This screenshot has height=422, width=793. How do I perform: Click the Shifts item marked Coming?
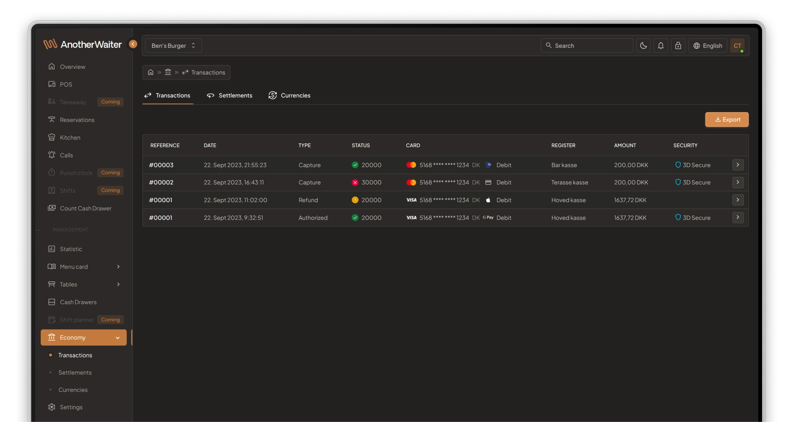[x=84, y=191]
